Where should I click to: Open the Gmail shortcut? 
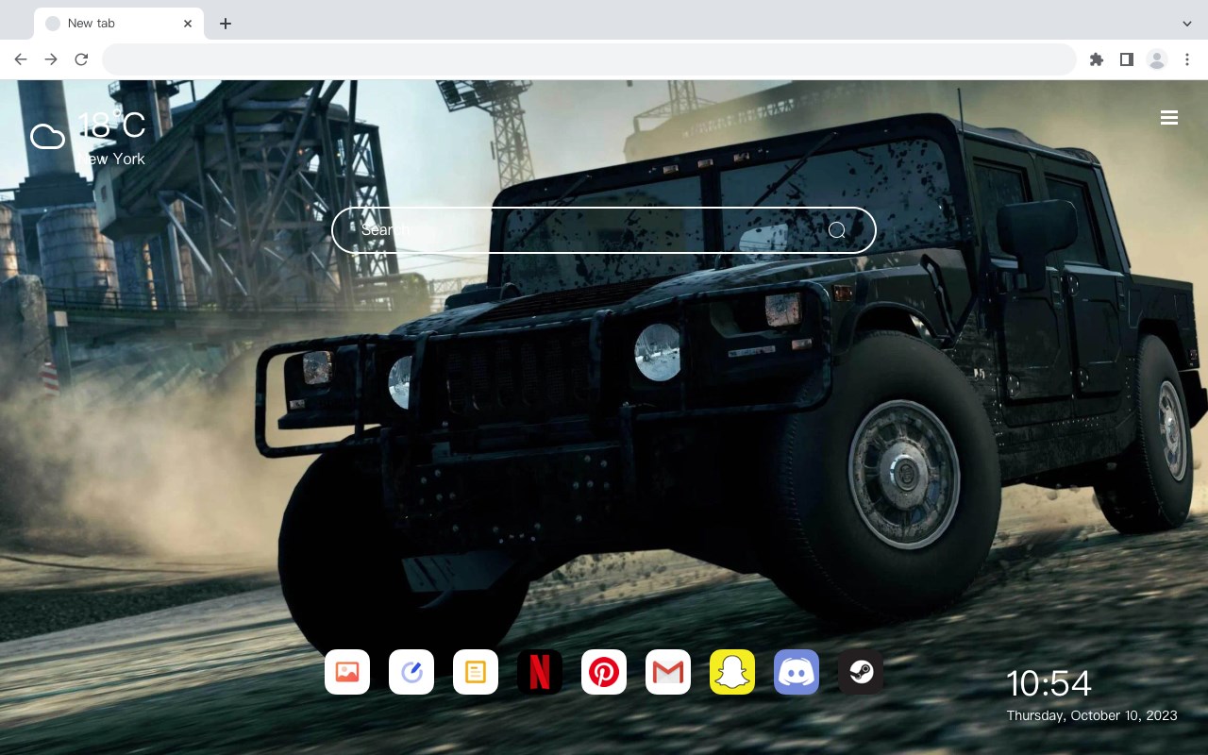point(668,672)
